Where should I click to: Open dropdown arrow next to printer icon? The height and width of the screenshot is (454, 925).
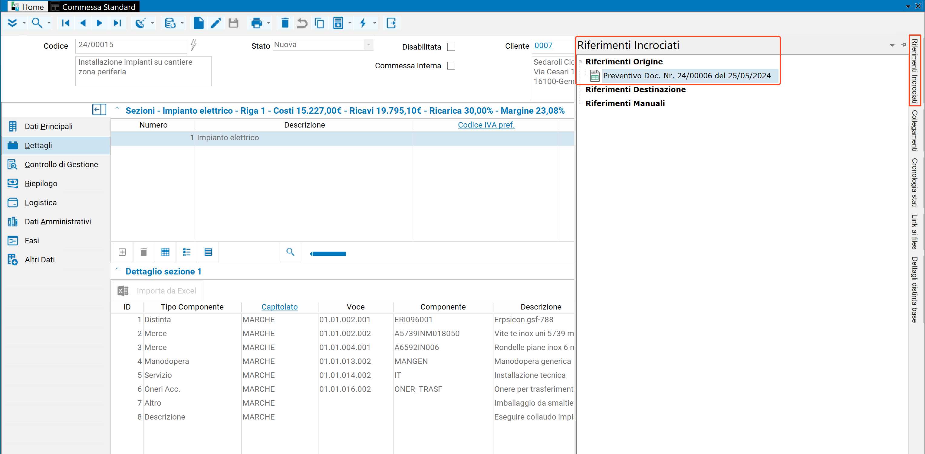tap(268, 23)
